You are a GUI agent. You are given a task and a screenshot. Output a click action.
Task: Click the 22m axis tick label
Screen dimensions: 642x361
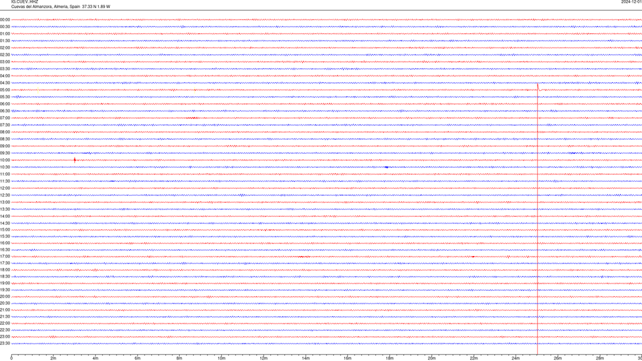pyautogui.click(x=473, y=358)
